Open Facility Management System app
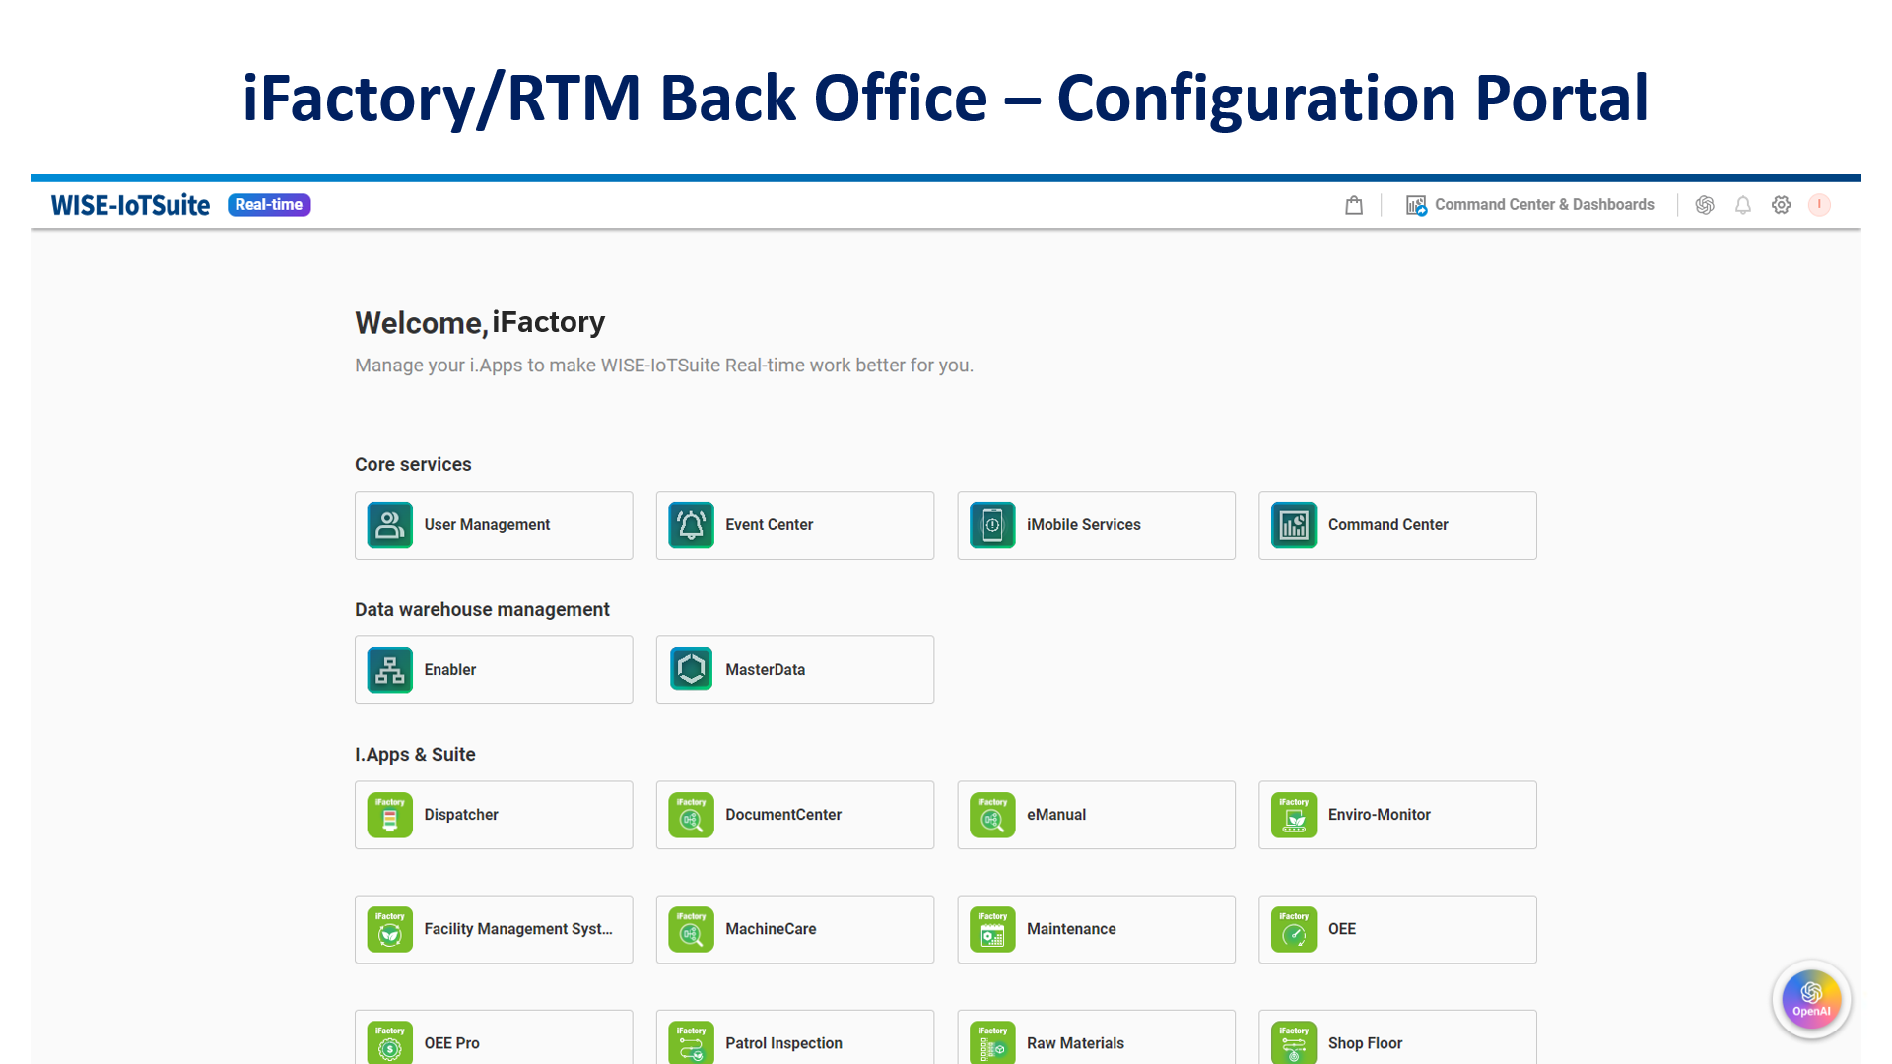The height and width of the screenshot is (1064, 1892). click(493, 929)
